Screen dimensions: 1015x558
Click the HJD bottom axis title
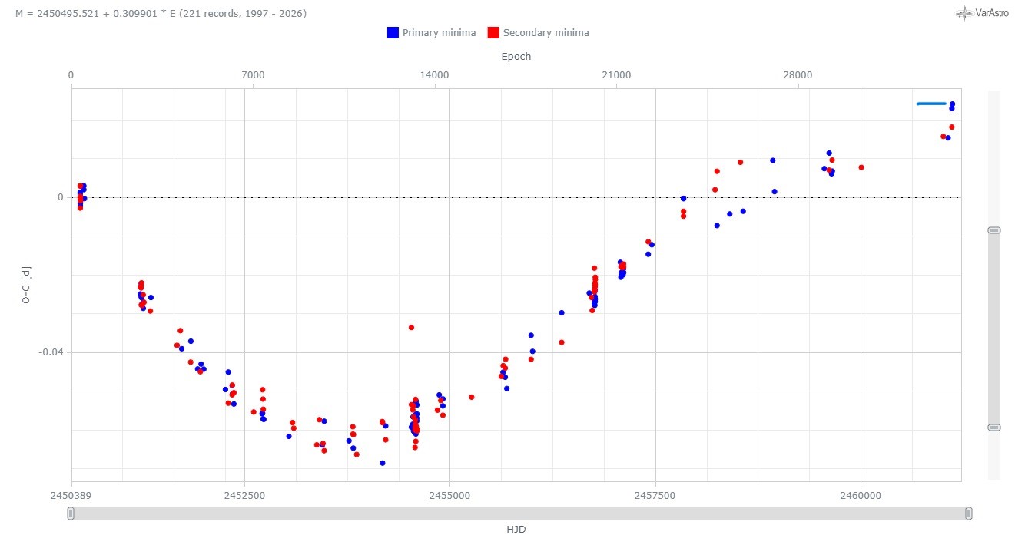pyautogui.click(x=516, y=530)
